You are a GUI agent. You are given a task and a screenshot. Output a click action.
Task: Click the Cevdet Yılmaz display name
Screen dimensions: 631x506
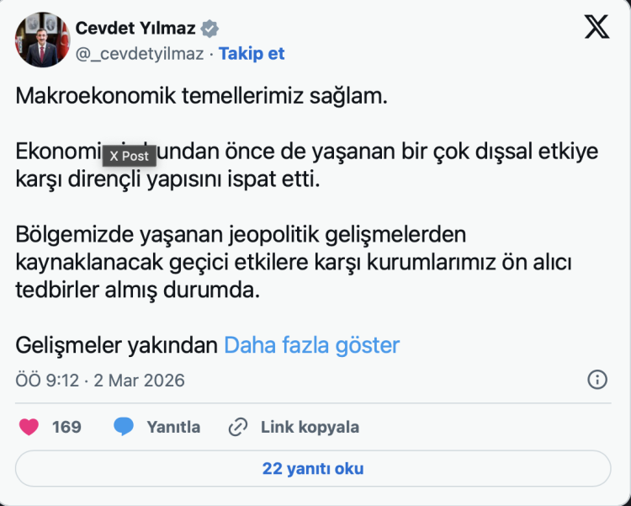135,29
